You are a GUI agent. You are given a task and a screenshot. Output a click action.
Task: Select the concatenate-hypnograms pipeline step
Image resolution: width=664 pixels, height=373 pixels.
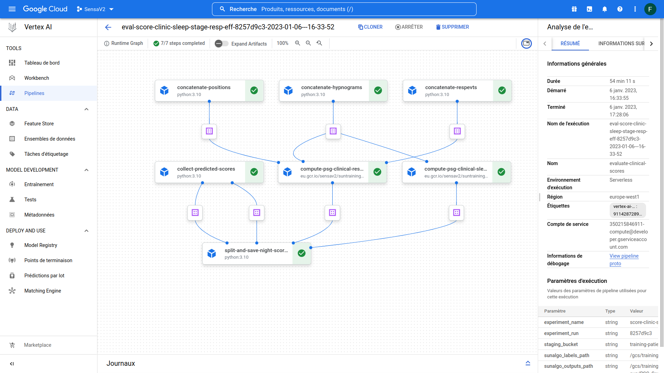(333, 90)
